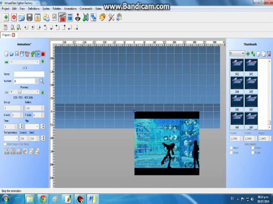Viewport: 273px width, 204px height.
Task: Stop the animation with the red square
Action: pyautogui.click(x=43, y=54)
